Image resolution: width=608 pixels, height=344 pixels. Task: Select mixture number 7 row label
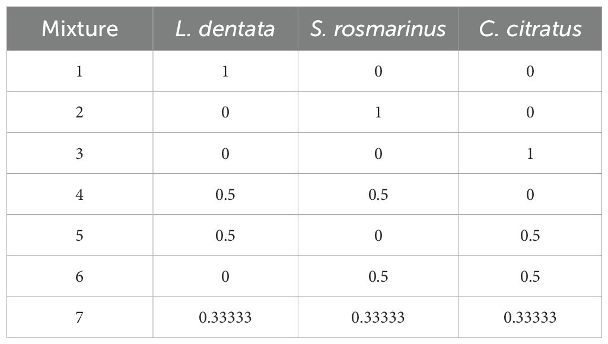tap(79, 317)
